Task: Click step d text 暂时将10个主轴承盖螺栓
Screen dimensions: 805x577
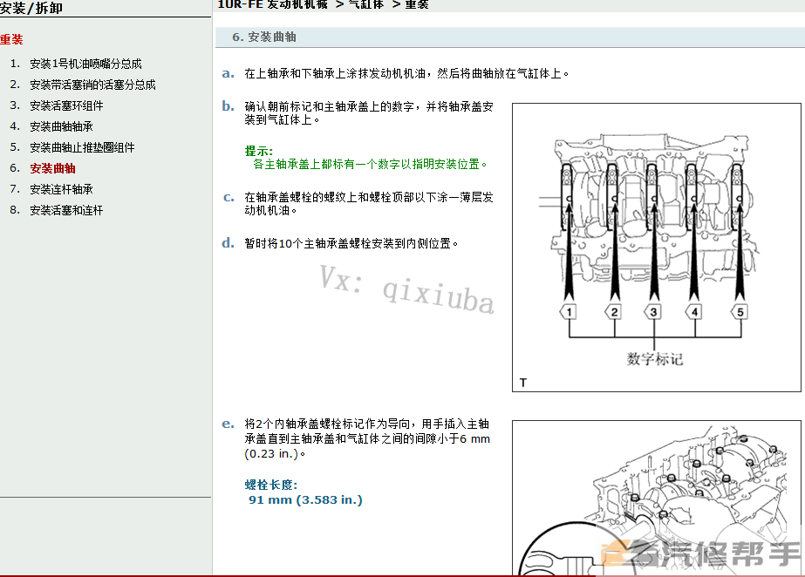Action: (351, 244)
